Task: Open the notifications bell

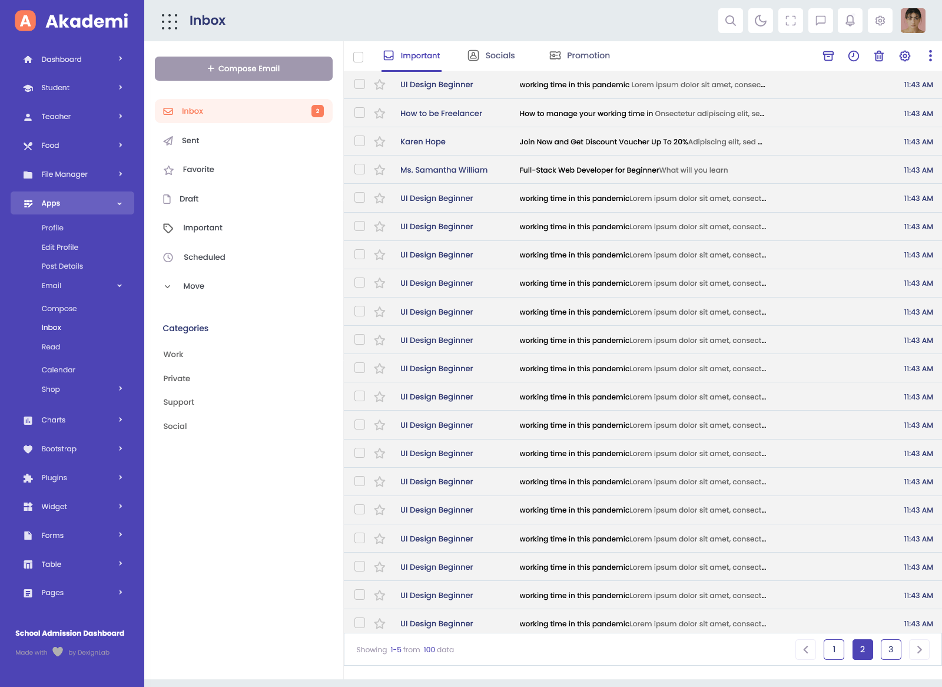Action: 850,21
